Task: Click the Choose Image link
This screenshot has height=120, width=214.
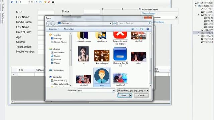Action: [x=149, y=13]
